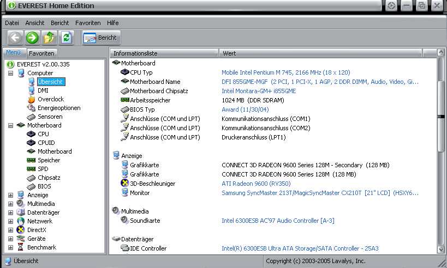The width and height of the screenshot is (447, 268).
Task: Open the Award (11/30/04) BIOS link
Action: coord(245,109)
